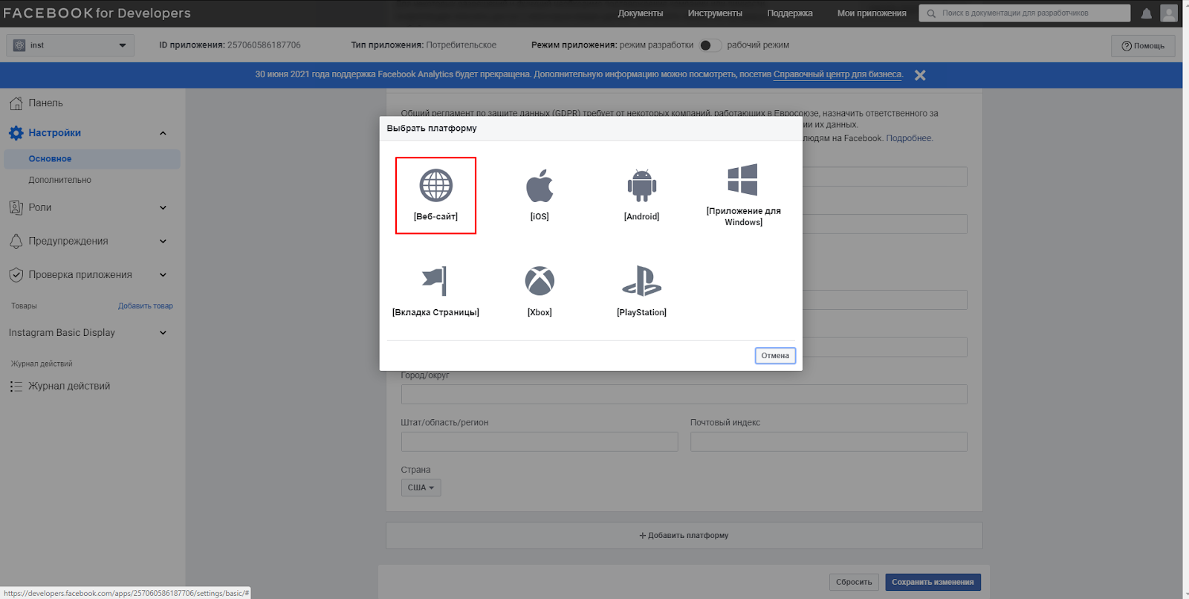Click the search magnifier icon

[931, 13]
